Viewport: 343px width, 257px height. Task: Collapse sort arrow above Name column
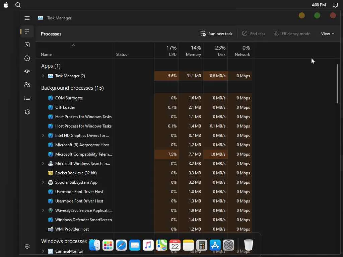pyautogui.click(x=73, y=45)
